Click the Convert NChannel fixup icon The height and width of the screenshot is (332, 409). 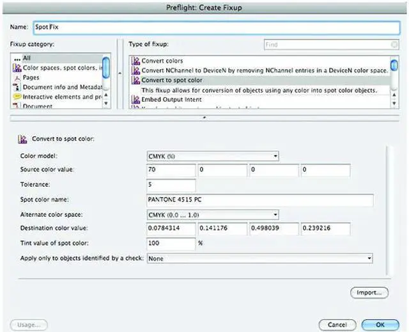click(x=135, y=70)
